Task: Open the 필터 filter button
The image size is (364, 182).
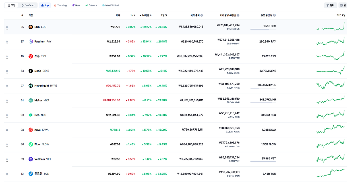Action: point(330,5)
